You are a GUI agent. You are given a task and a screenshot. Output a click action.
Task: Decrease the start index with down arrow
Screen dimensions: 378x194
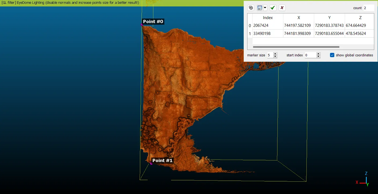(318, 57)
